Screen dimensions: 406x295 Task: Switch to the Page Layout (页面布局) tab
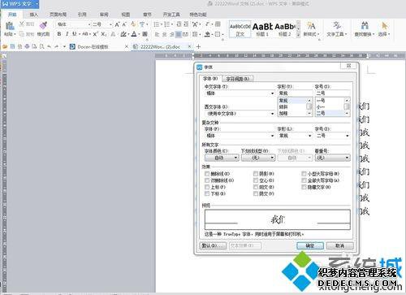(58, 15)
